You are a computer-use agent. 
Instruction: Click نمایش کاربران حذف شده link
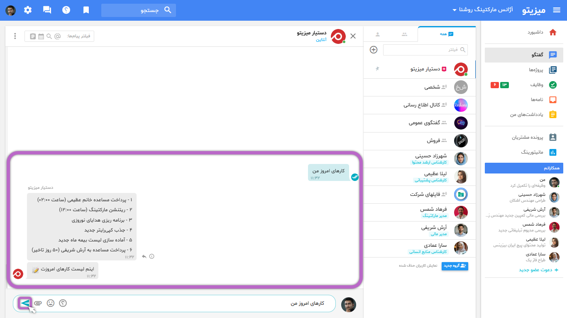(x=418, y=265)
